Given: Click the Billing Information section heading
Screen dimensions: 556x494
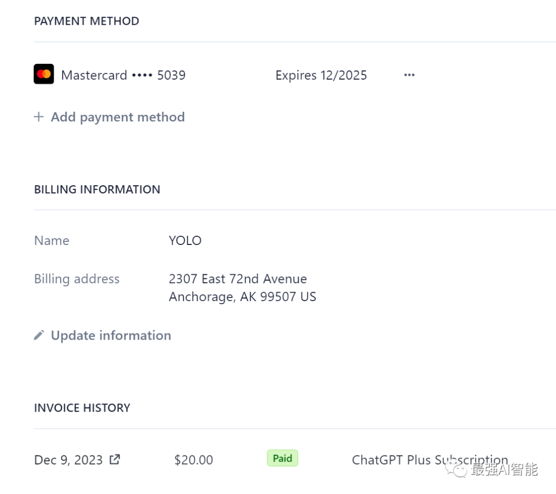Looking at the screenshot, I should (x=97, y=189).
